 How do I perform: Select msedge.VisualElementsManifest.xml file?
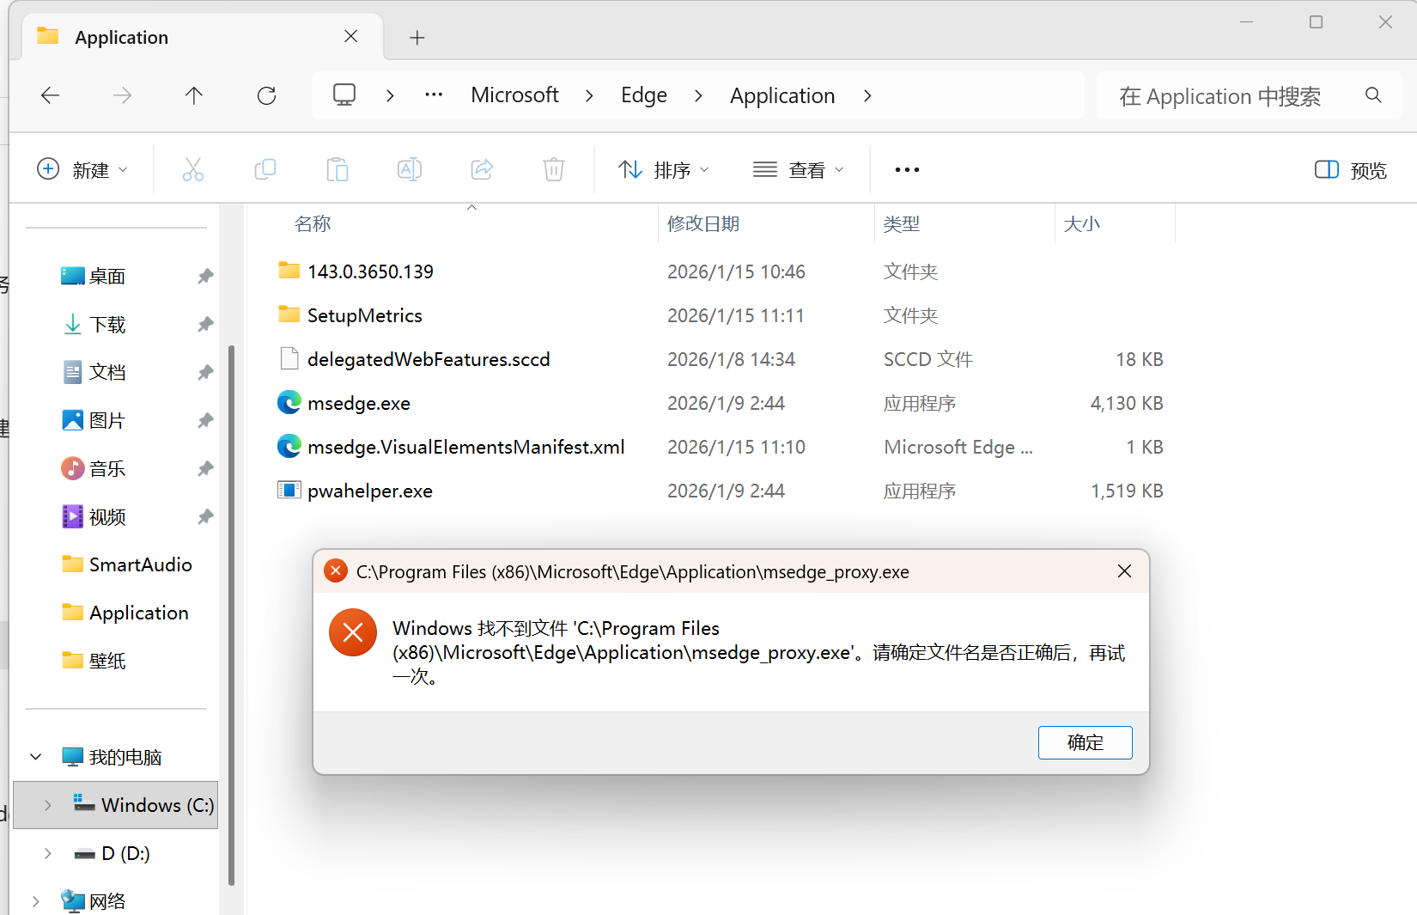point(451,447)
